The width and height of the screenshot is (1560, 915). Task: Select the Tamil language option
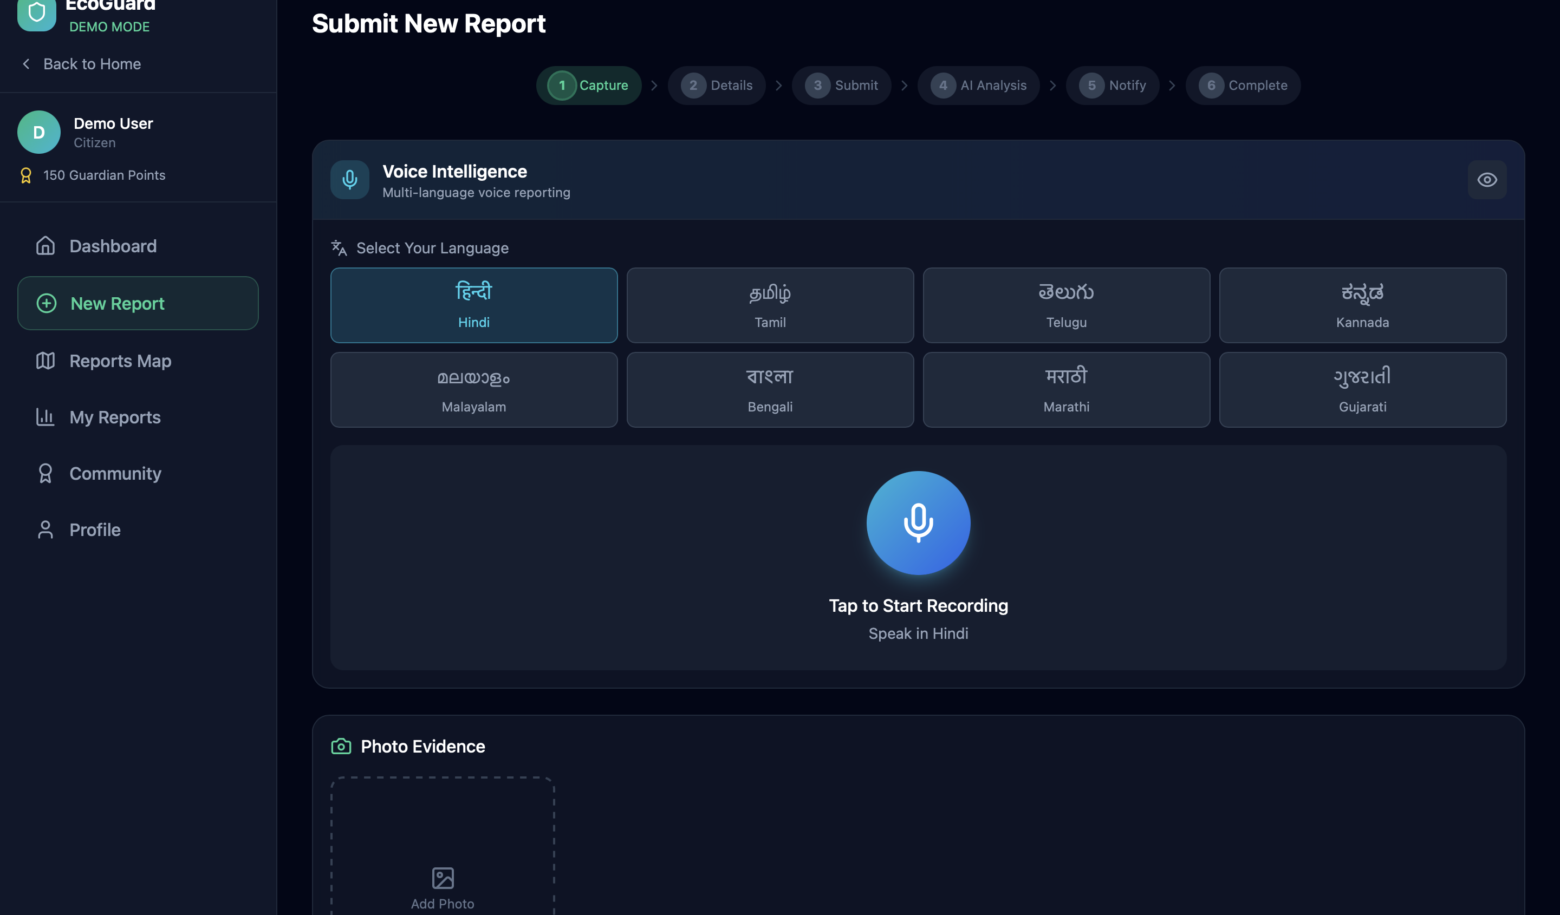(x=770, y=305)
